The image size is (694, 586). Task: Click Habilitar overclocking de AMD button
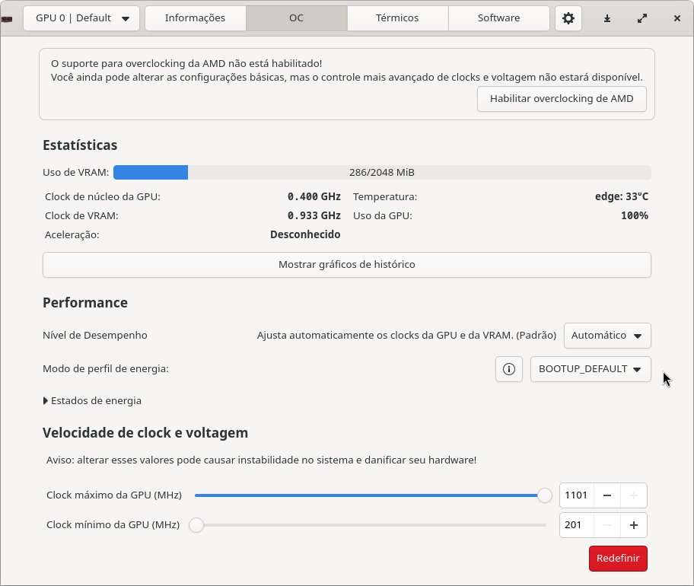point(562,99)
